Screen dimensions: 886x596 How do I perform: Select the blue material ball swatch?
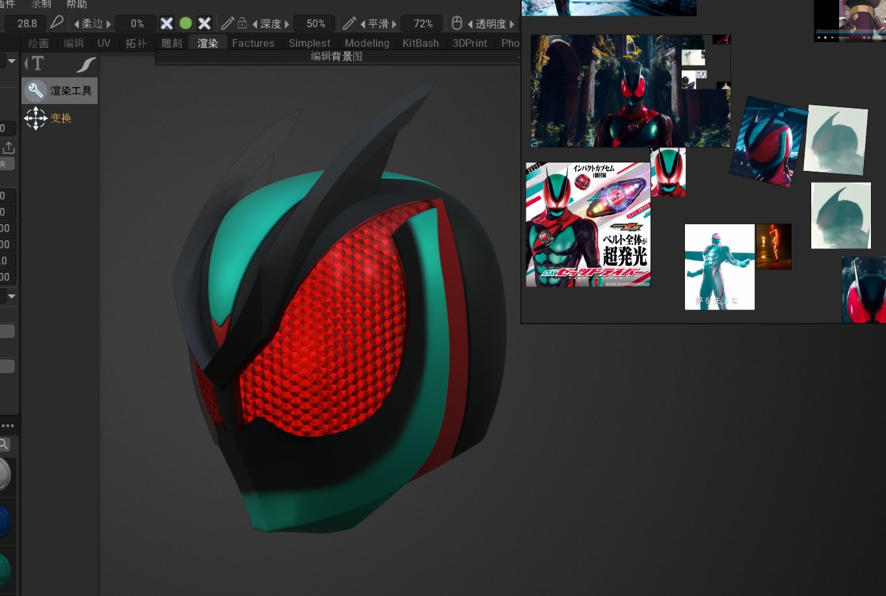[4, 523]
